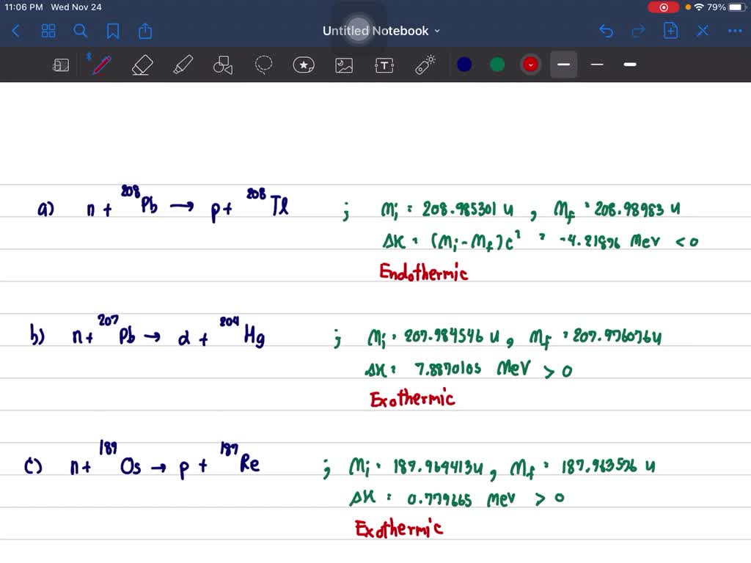The image size is (751, 563).
Task: Activate the Lasso selection tool
Action: pyautogui.click(x=263, y=65)
